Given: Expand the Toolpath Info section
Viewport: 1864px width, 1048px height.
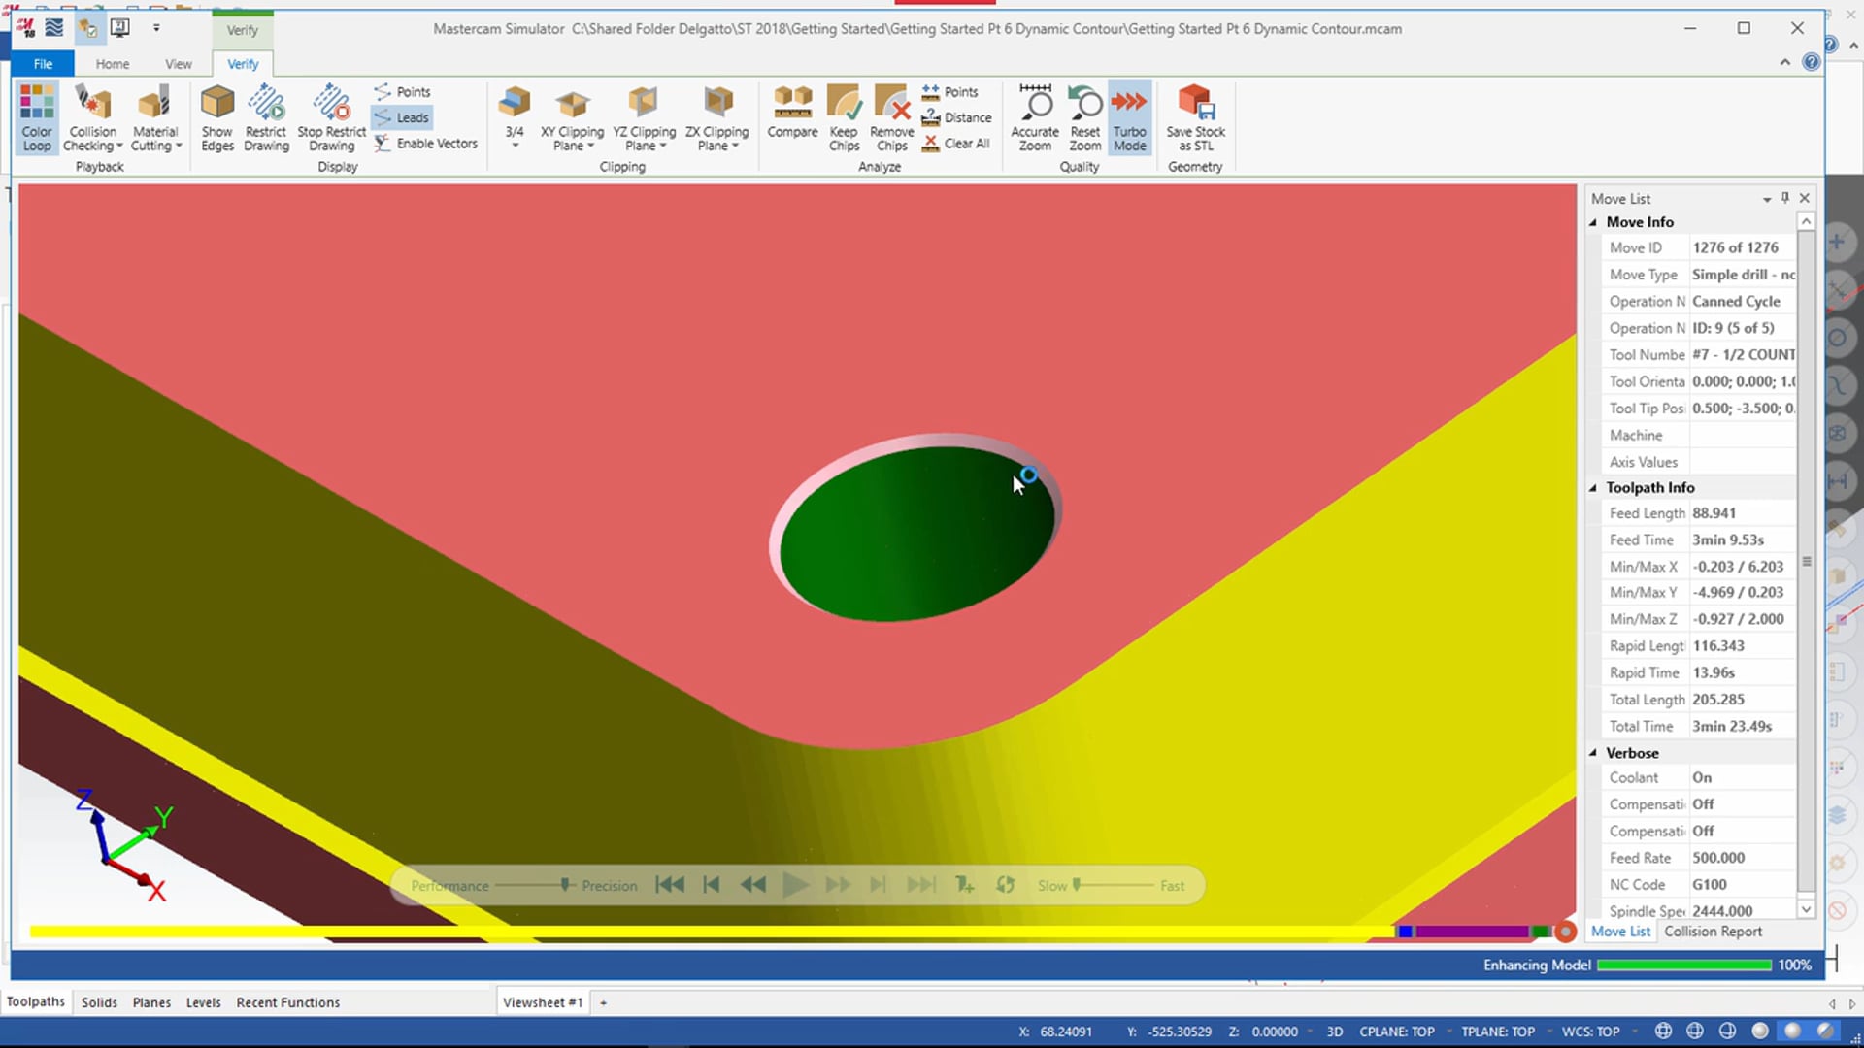Looking at the screenshot, I should click(x=1592, y=487).
